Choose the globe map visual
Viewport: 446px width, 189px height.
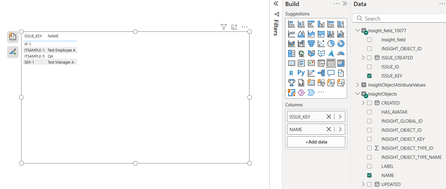301,54
